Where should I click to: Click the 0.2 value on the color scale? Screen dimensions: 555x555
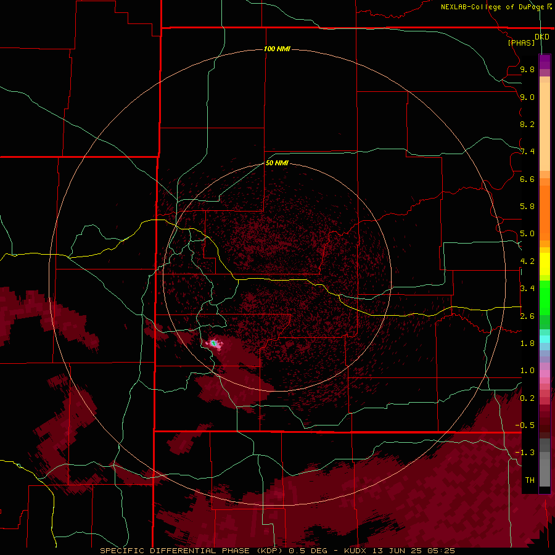(527, 398)
